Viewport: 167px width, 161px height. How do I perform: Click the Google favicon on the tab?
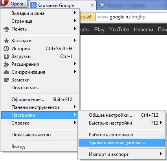33,5
